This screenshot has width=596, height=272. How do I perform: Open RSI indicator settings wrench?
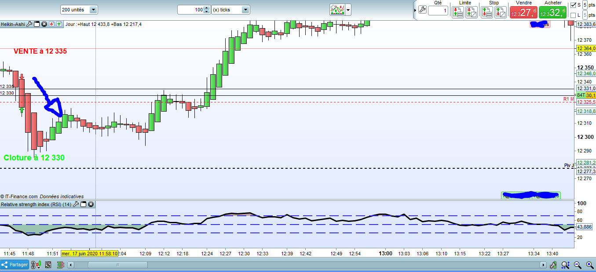click(x=76, y=204)
